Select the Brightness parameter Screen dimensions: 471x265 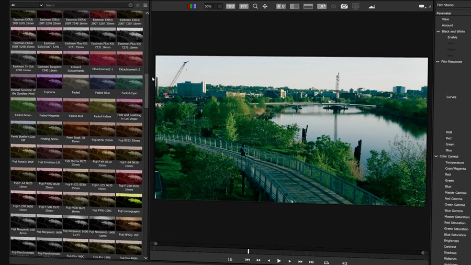[451, 241]
